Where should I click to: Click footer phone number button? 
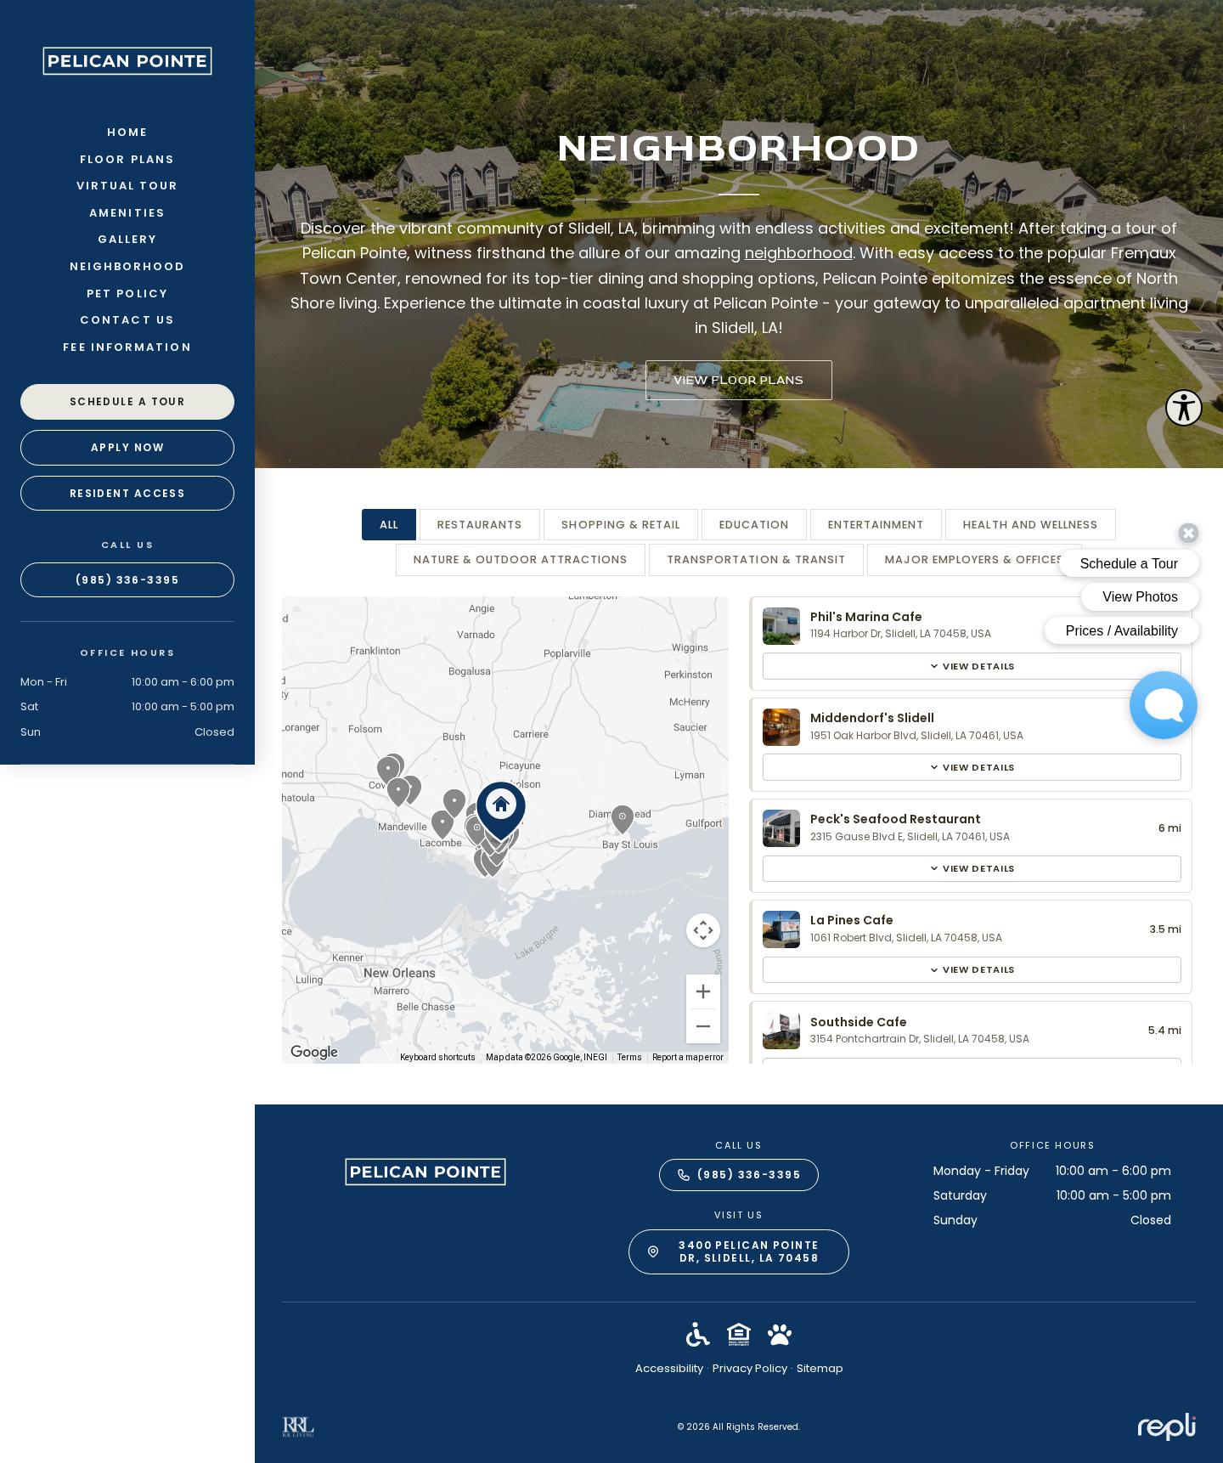(739, 1175)
